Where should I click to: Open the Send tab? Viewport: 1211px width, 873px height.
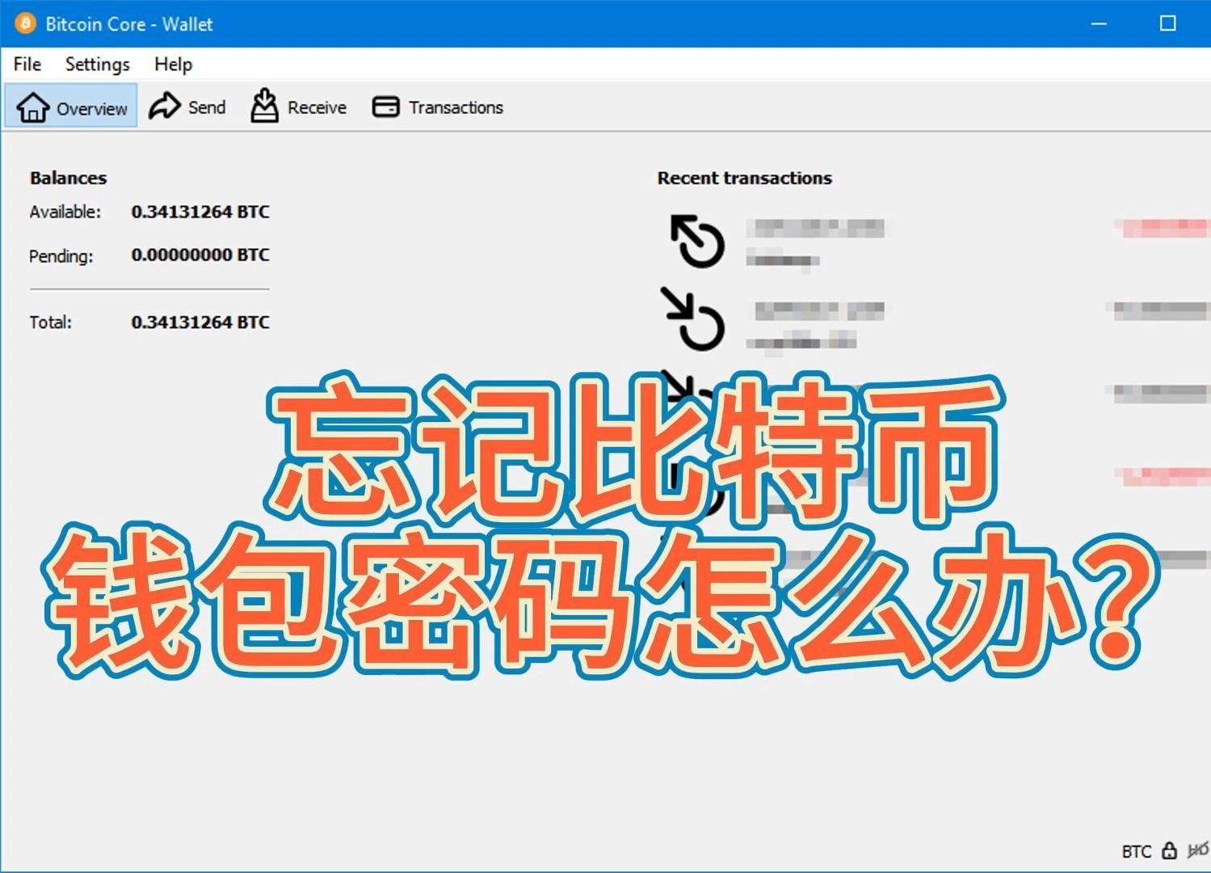pyautogui.click(x=187, y=107)
